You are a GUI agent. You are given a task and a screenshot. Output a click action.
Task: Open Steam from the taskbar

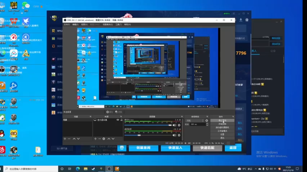click(93, 169)
